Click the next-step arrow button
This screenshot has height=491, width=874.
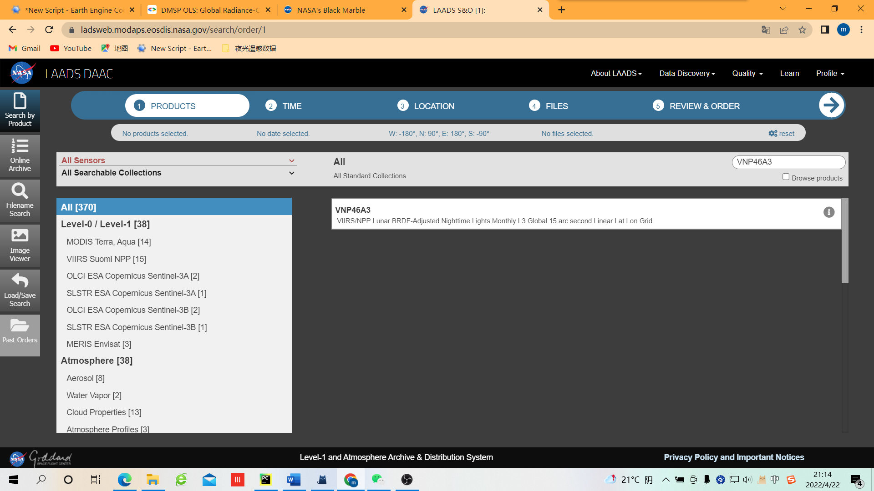(831, 105)
